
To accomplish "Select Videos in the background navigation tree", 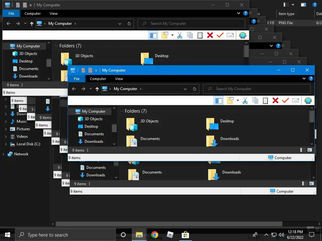I will 22,137.
